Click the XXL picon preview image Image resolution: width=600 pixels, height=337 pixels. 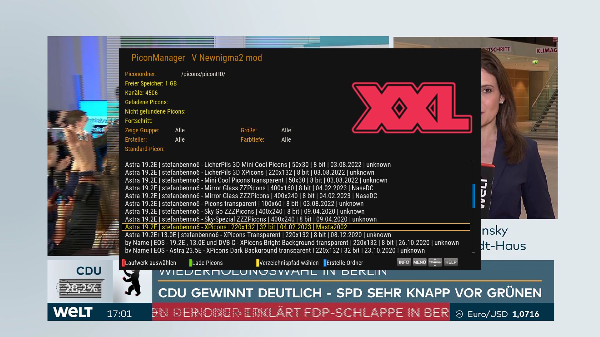(x=412, y=108)
